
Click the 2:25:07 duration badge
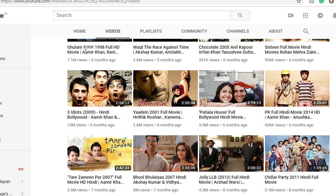coord(320,103)
